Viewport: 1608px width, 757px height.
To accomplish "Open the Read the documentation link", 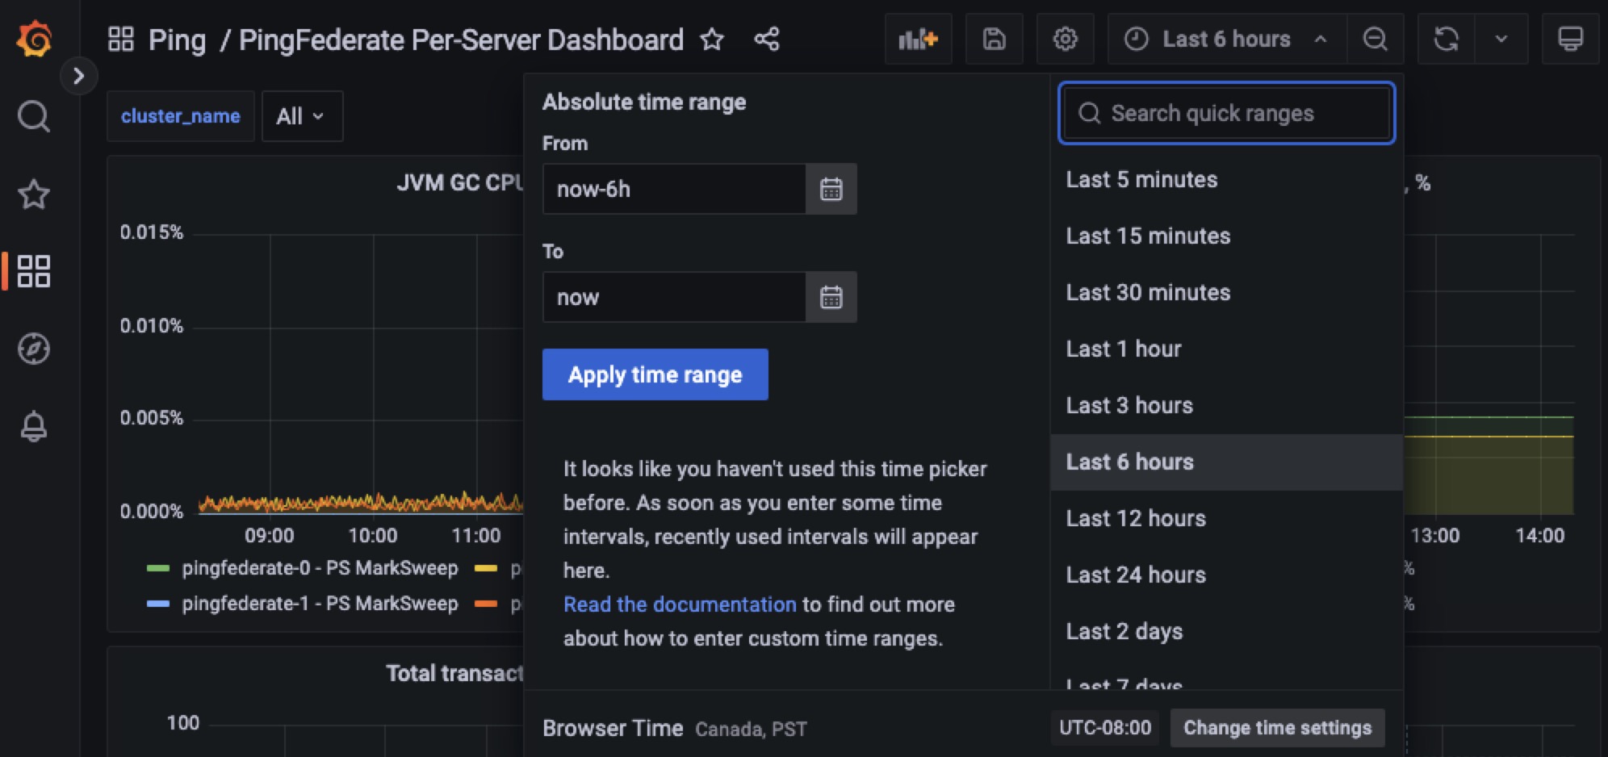I will point(680,604).
